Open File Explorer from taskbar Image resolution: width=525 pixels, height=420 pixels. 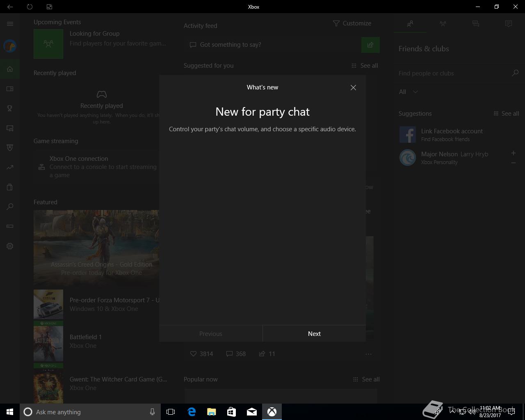pyautogui.click(x=212, y=412)
